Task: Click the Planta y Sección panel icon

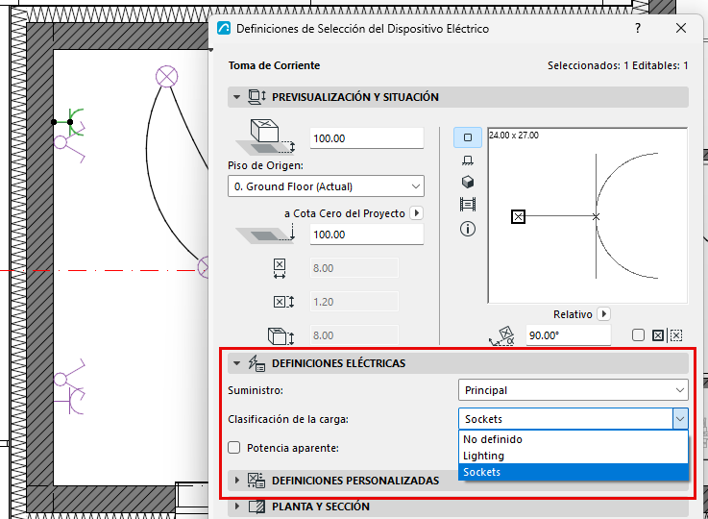Action: 256,507
